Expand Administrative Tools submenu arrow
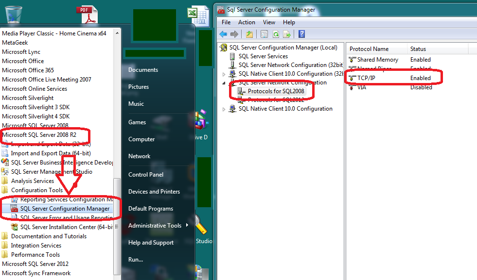Viewport: 477px width, 280px height. [x=187, y=225]
